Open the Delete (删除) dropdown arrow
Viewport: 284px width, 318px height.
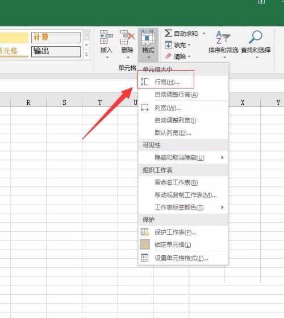pos(128,58)
